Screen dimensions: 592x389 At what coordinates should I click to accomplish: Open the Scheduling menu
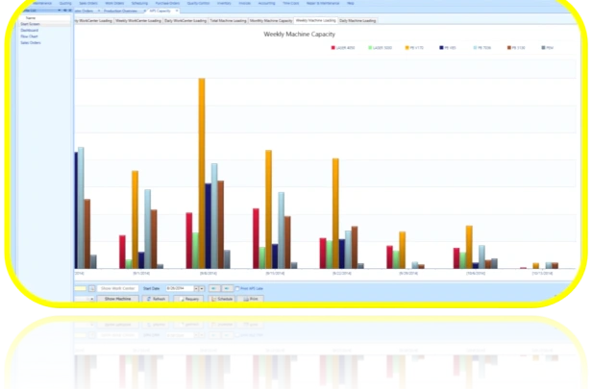(139, 3)
